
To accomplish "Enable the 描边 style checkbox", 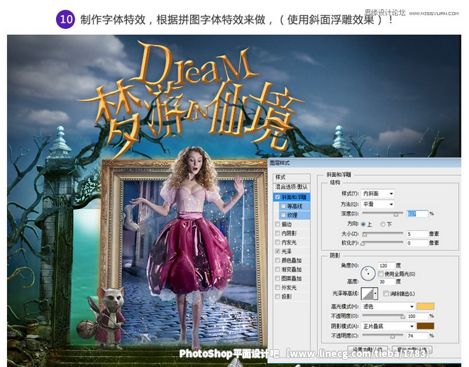I will 277,224.
